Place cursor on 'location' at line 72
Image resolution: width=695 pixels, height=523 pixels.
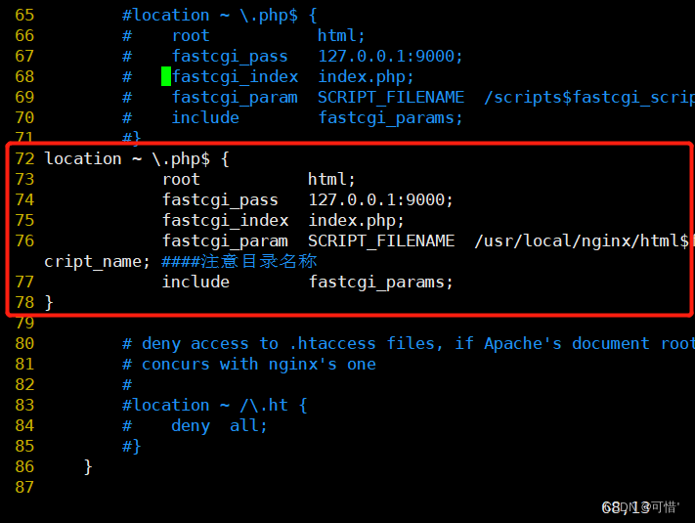(x=83, y=158)
